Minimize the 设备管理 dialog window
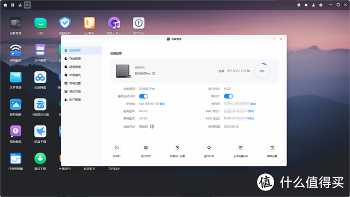350x197 pixels. click(x=275, y=39)
